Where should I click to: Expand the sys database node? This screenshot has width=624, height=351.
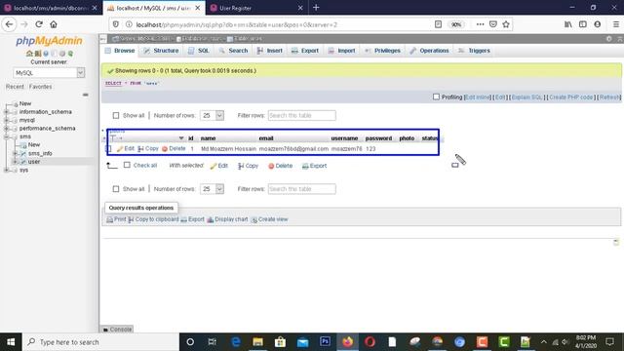7,170
